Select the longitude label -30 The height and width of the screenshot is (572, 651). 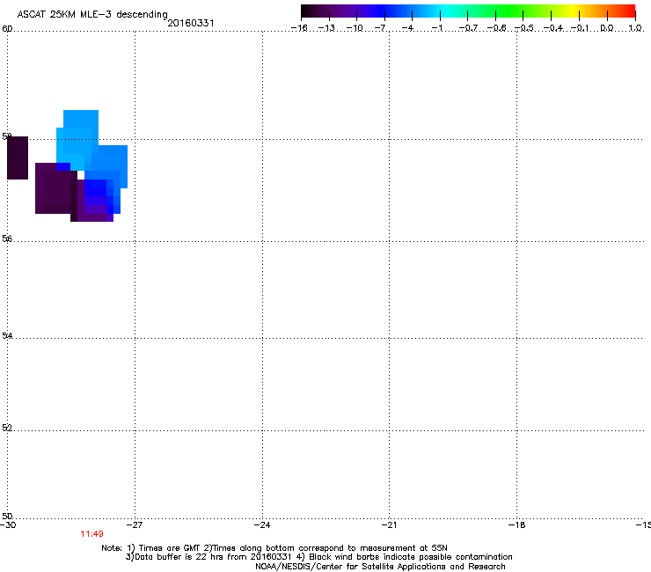pyautogui.click(x=8, y=525)
